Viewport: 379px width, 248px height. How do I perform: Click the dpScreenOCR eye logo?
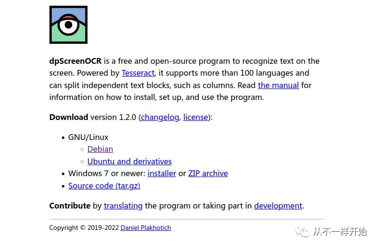68,25
